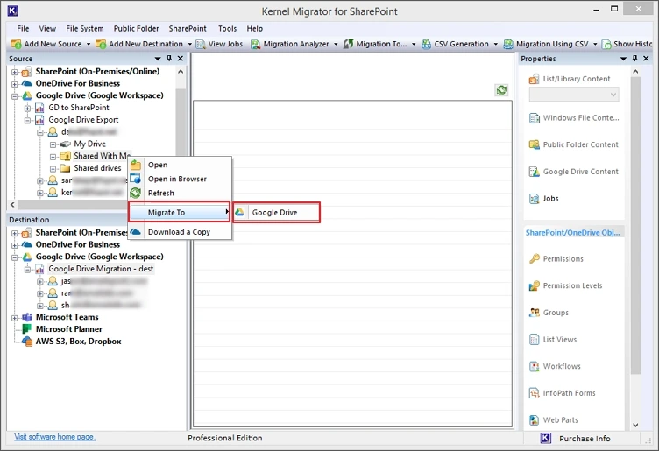Viewport: 659px width, 451px height.
Task: Select Google Drive in the submenu
Action: pos(276,213)
